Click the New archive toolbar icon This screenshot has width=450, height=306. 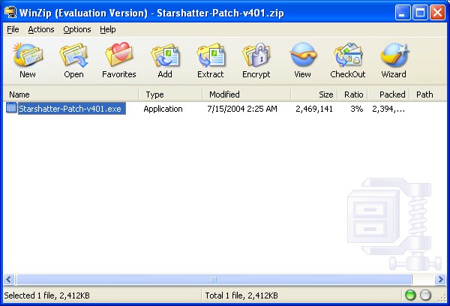tap(28, 55)
